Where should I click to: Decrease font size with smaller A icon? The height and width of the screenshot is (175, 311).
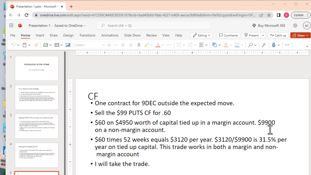tap(131, 45)
